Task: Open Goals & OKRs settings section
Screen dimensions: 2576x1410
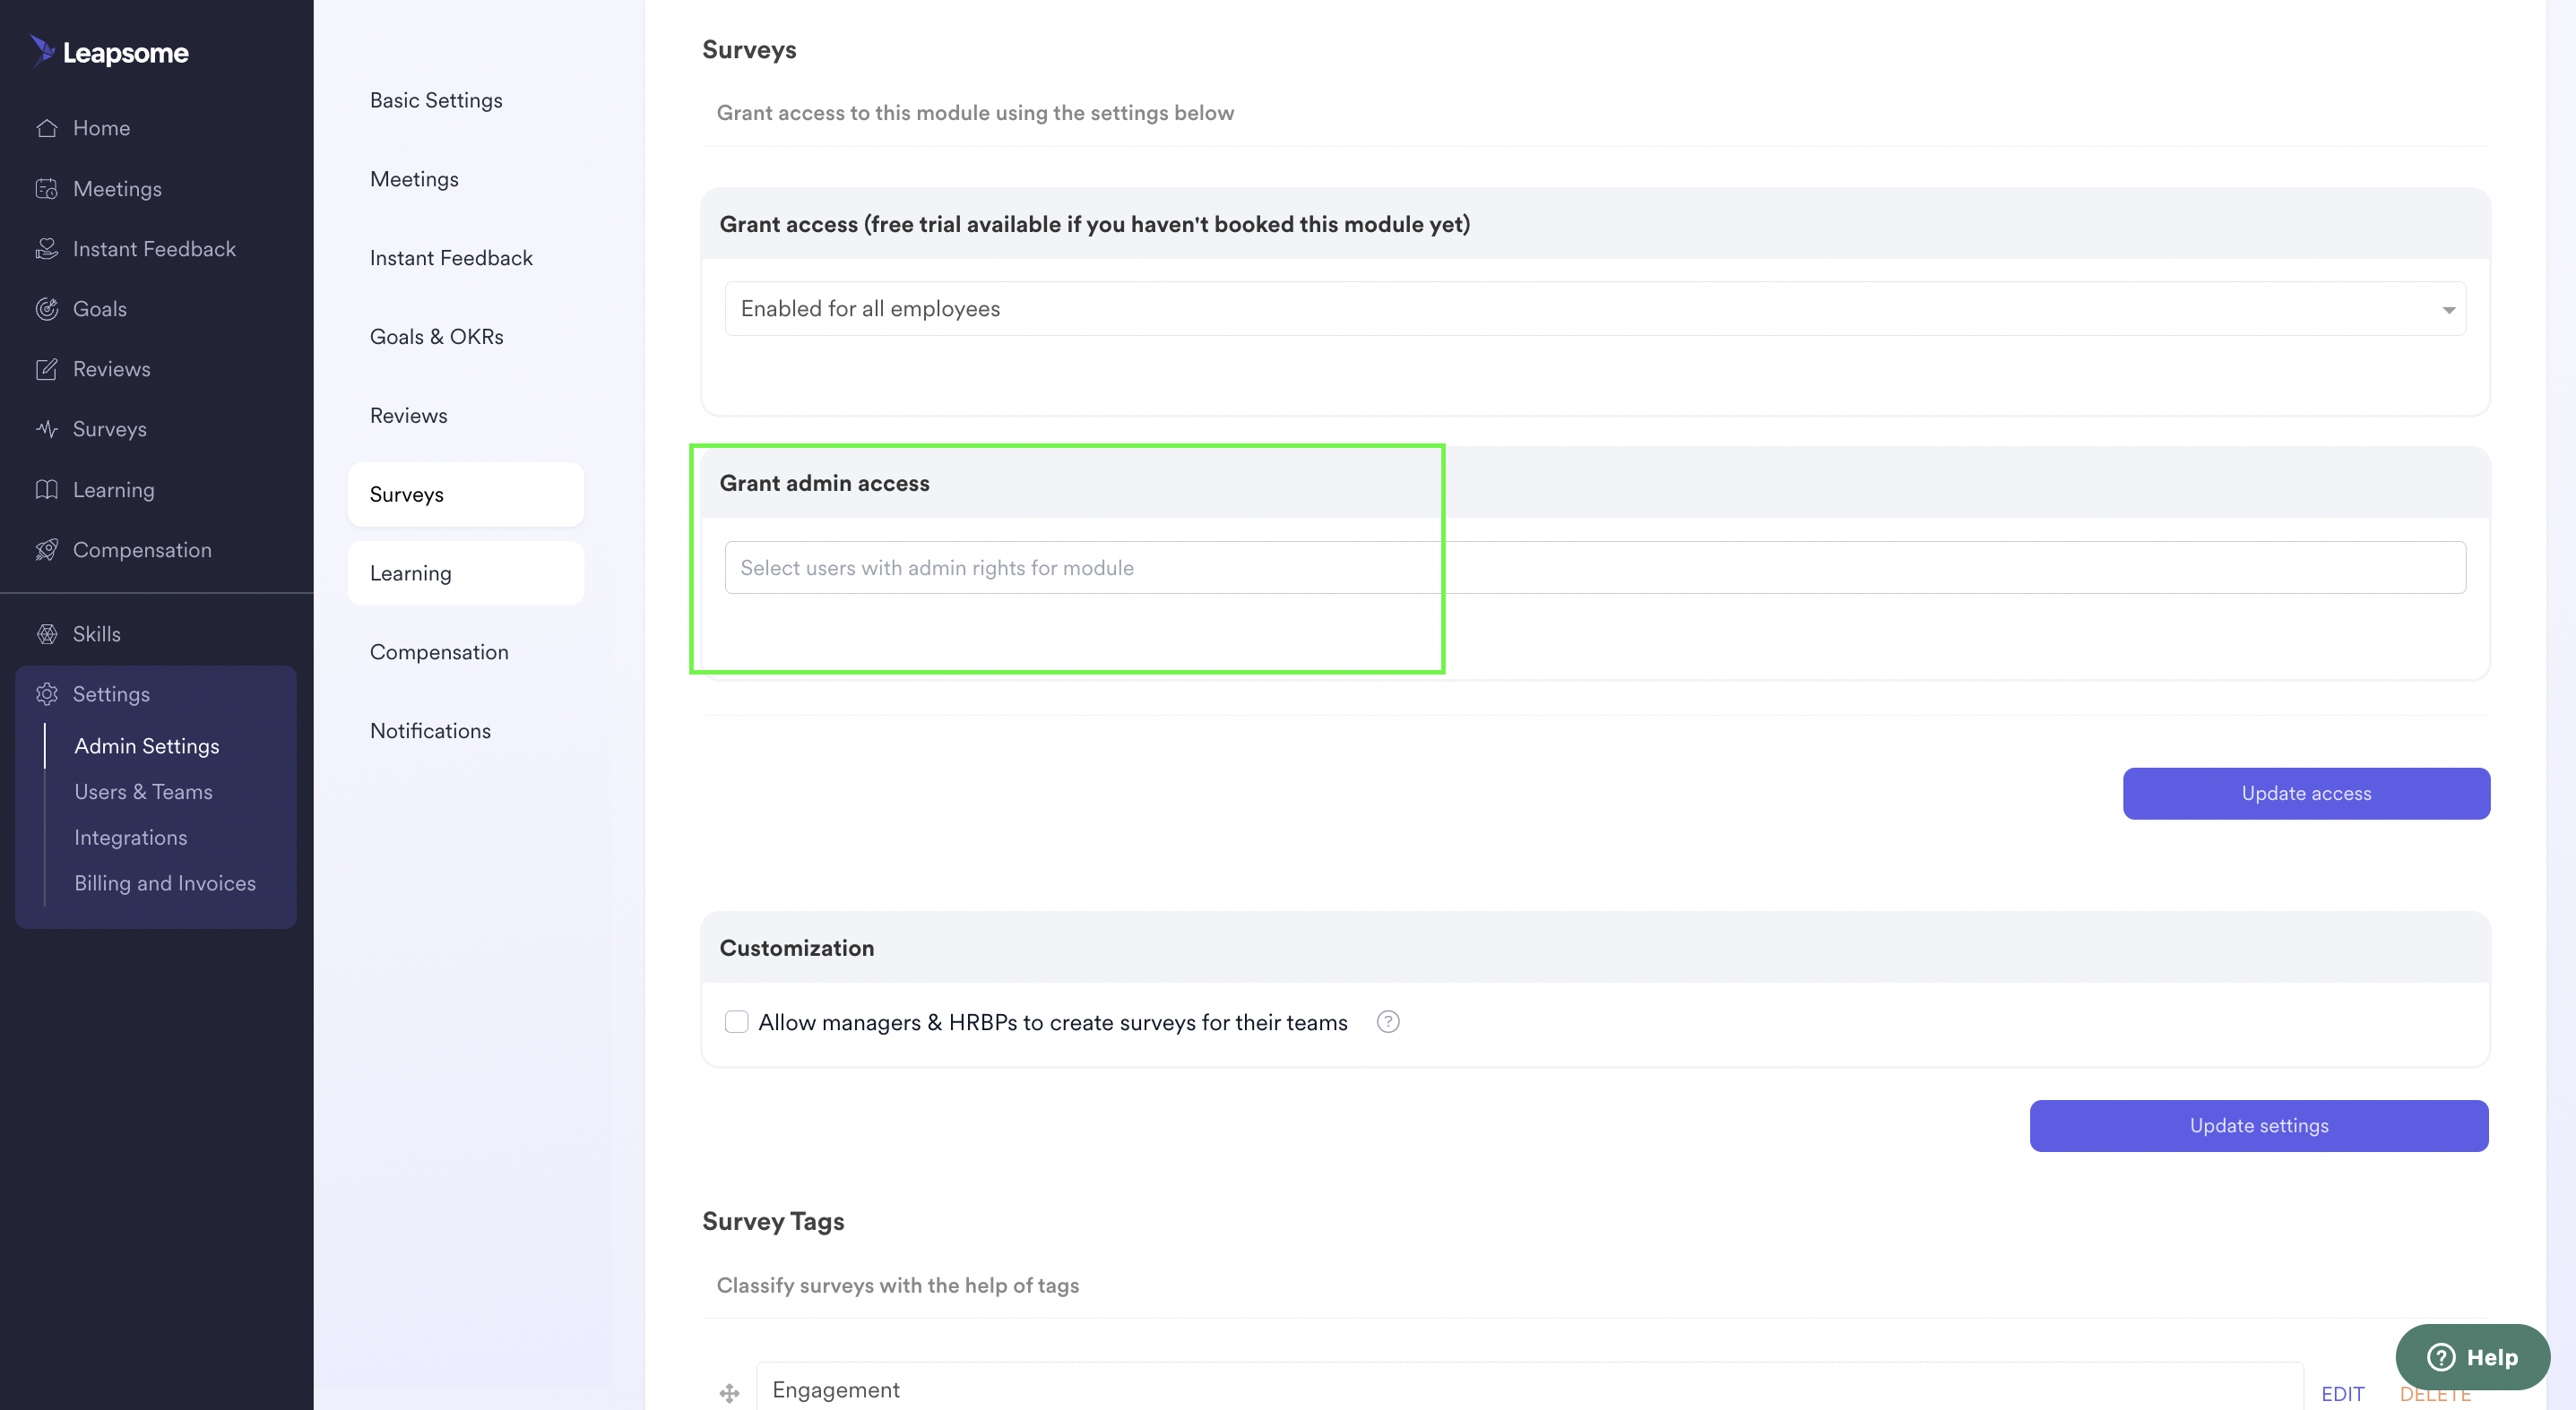Action: 436,337
